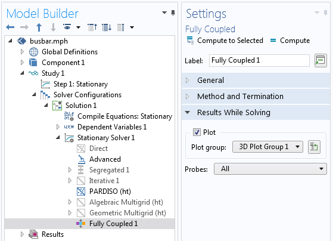Click the go-to plot group icon button

(314, 147)
